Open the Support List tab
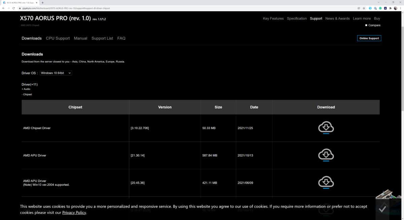The width and height of the screenshot is (404, 220). point(102,38)
